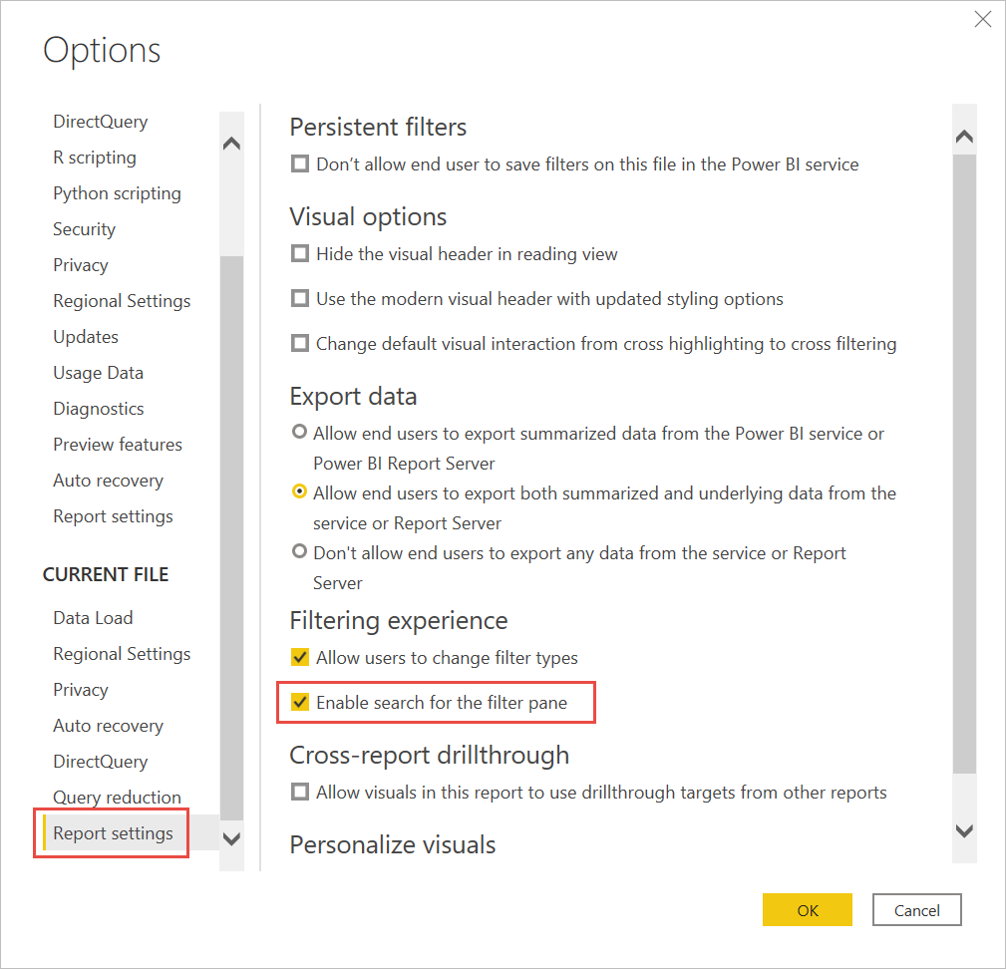Close the Options dialog with the X
This screenshot has width=1006, height=969.
pyautogui.click(x=982, y=19)
